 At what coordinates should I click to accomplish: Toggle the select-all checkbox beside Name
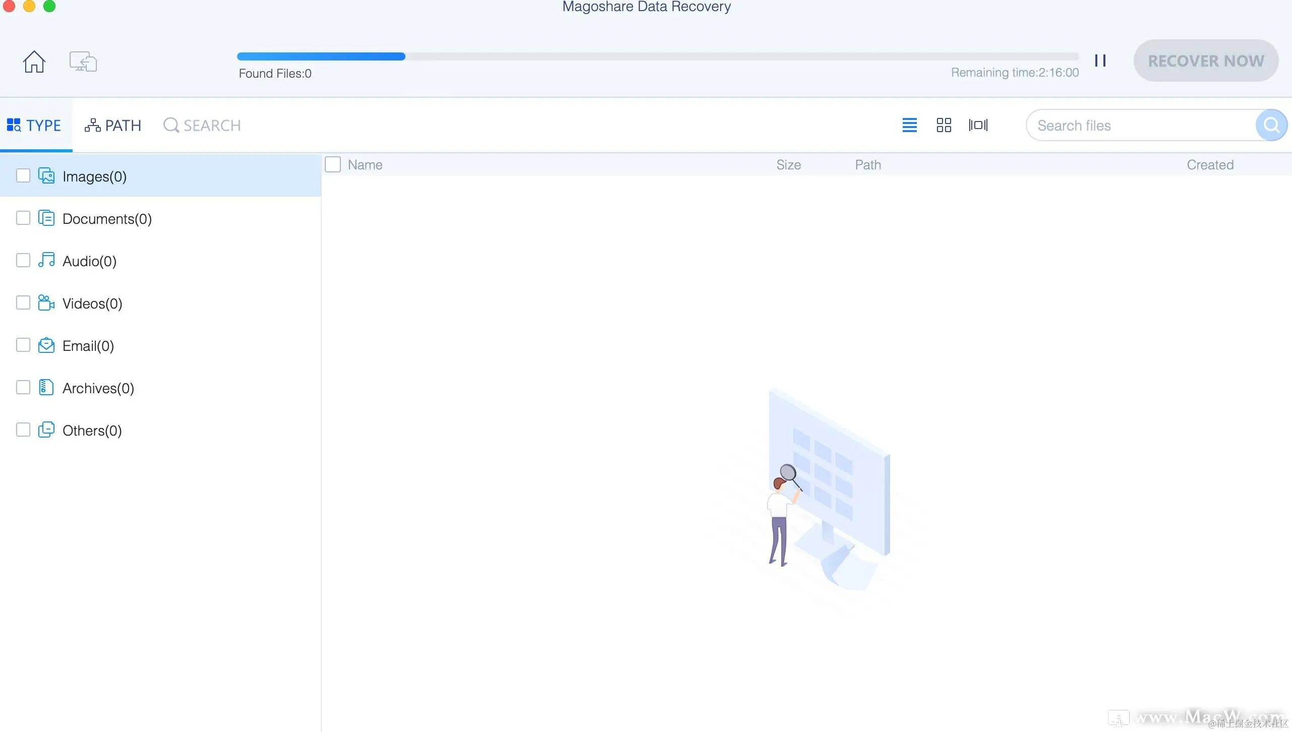pos(333,164)
